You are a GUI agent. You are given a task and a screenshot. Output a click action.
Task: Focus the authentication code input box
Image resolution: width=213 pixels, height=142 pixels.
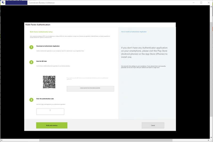50,112
